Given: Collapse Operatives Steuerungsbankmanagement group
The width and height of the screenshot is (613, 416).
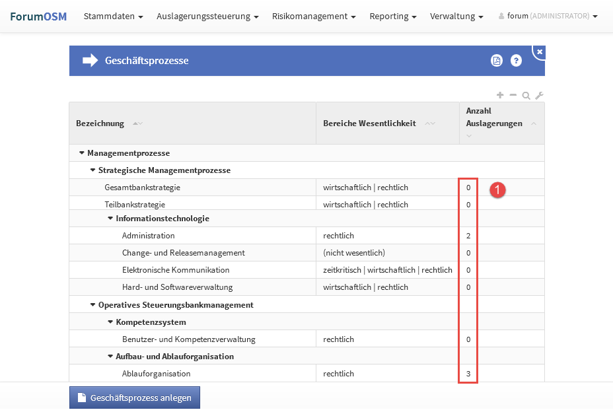Looking at the screenshot, I should (92, 305).
